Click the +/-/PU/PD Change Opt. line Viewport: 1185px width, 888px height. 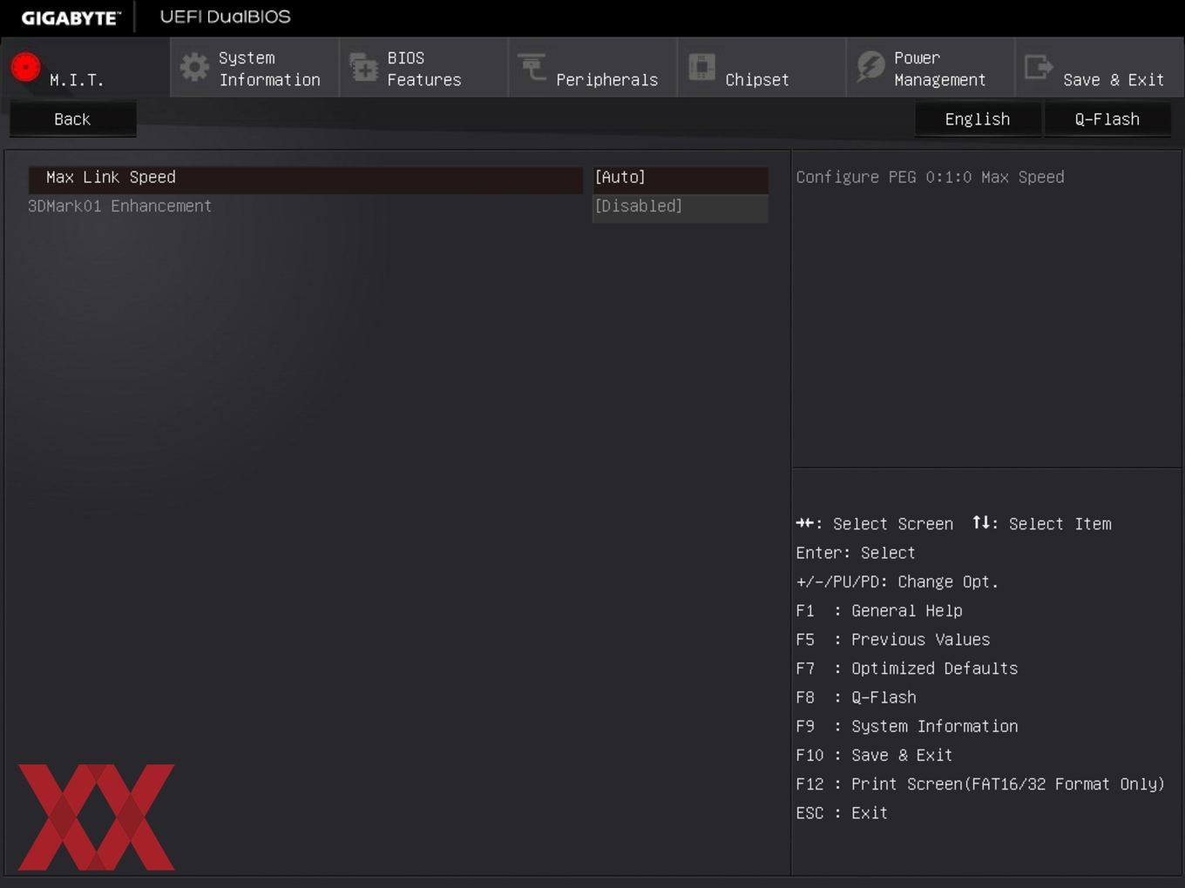tap(897, 582)
